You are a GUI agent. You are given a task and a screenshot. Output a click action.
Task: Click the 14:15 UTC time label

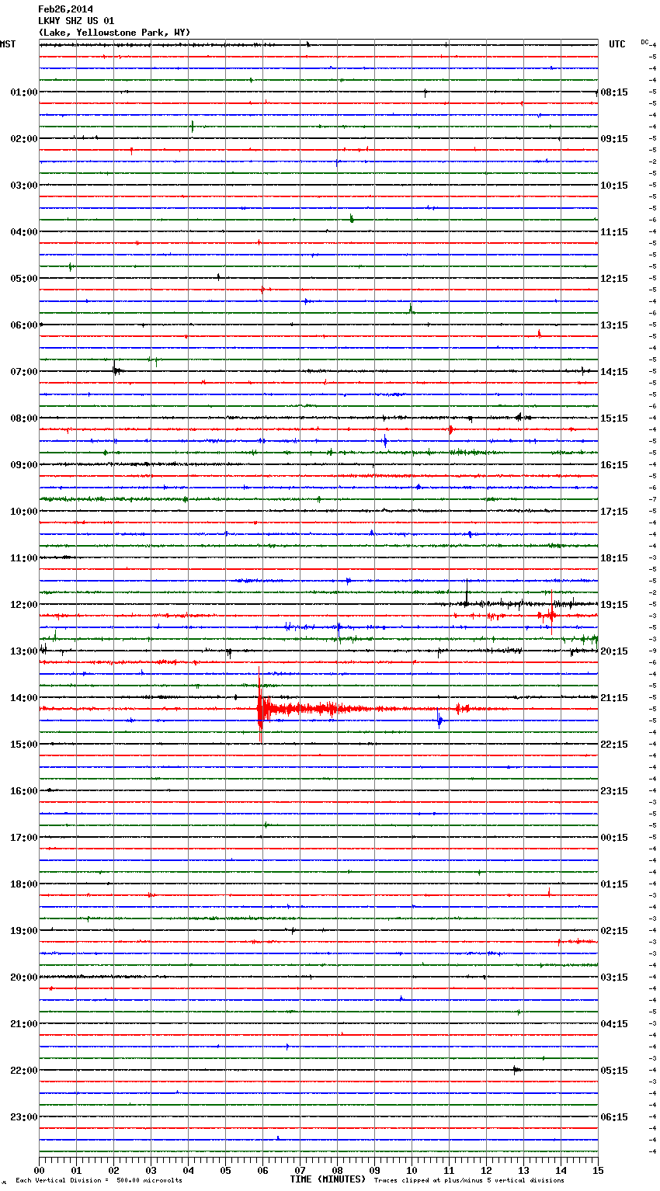pos(614,372)
